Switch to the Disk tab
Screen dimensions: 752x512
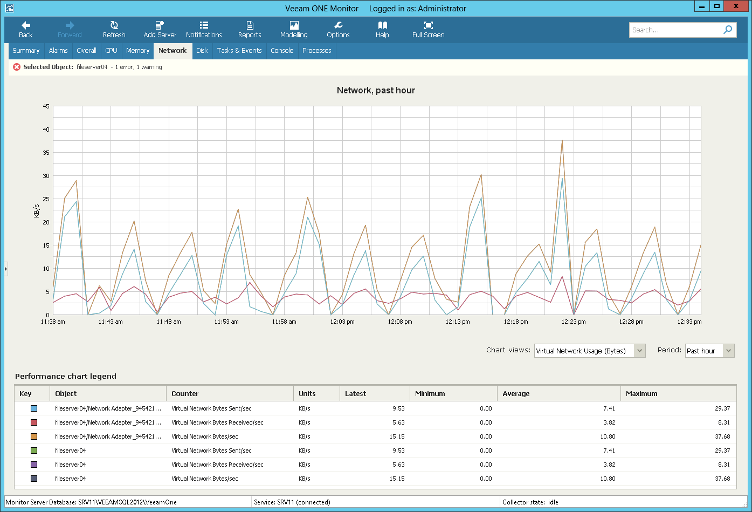(202, 51)
